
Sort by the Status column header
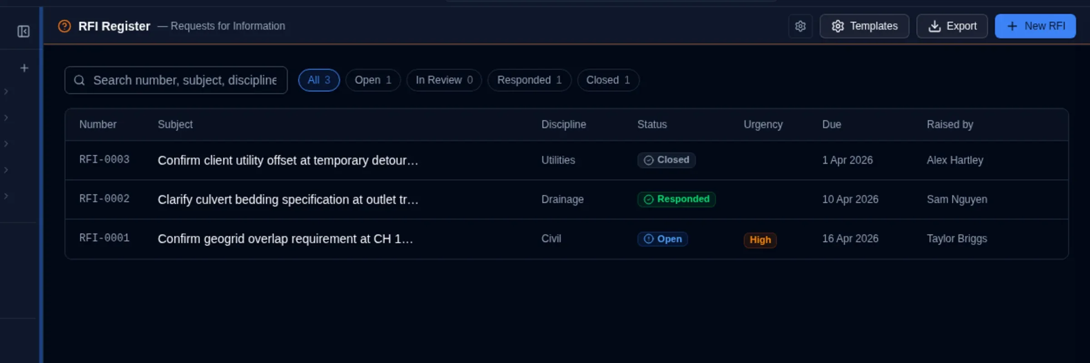tap(652, 124)
